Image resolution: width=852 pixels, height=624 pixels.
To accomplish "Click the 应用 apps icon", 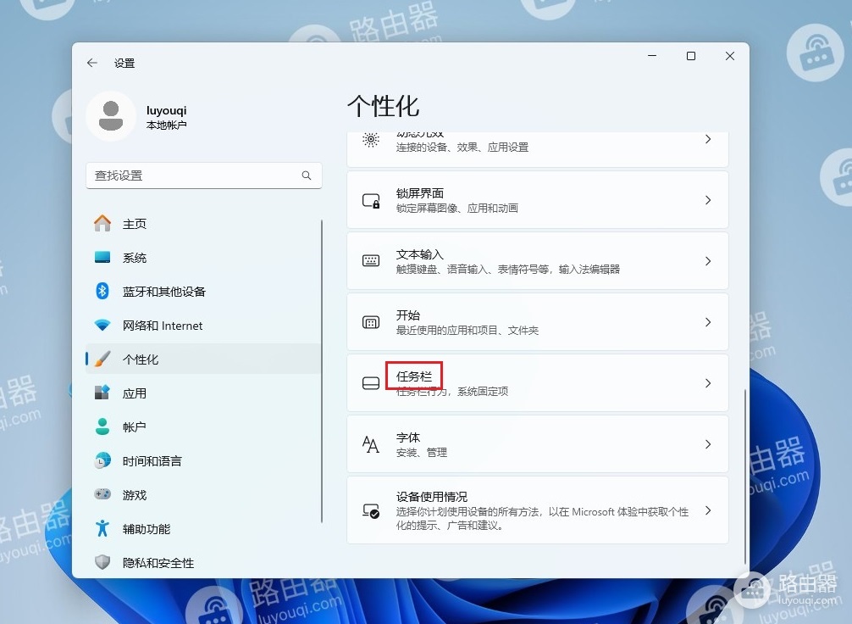I will click(x=102, y=393).
